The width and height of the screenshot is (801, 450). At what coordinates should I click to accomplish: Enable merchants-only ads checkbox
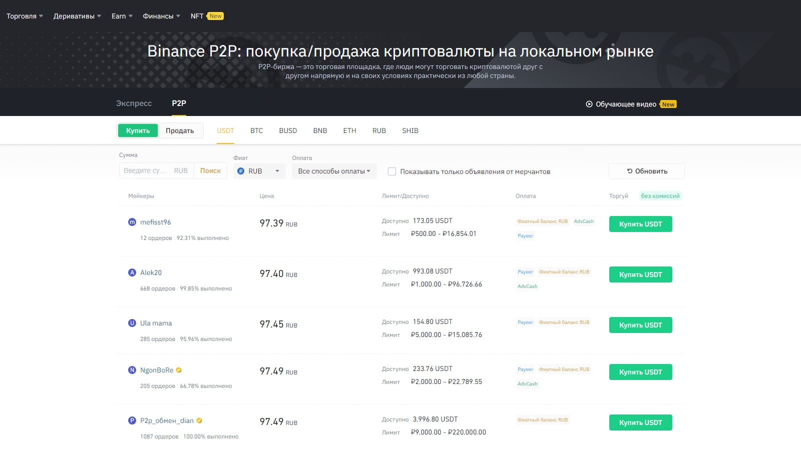392,171
